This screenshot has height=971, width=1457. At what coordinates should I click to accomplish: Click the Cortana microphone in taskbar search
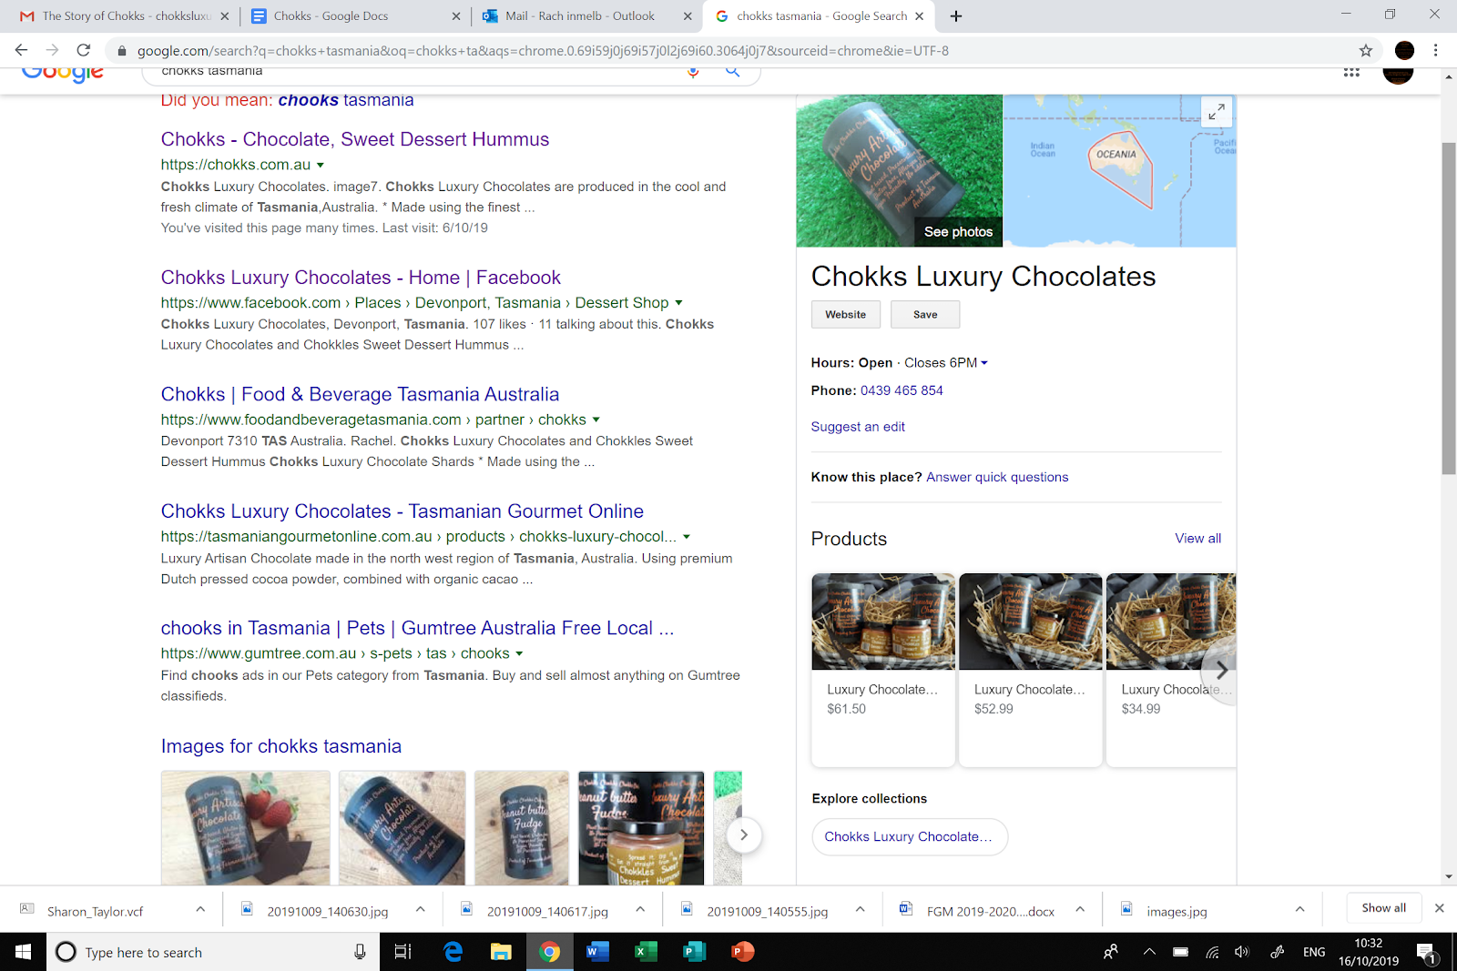tap(360, 952)
